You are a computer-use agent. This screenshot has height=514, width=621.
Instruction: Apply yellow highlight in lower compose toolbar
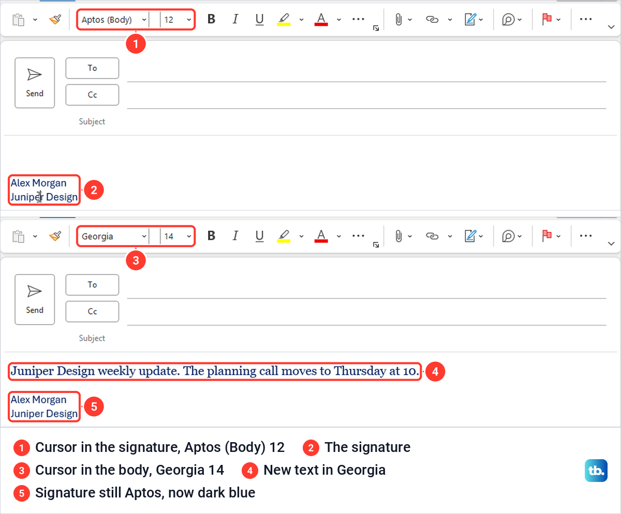[284, 236]
